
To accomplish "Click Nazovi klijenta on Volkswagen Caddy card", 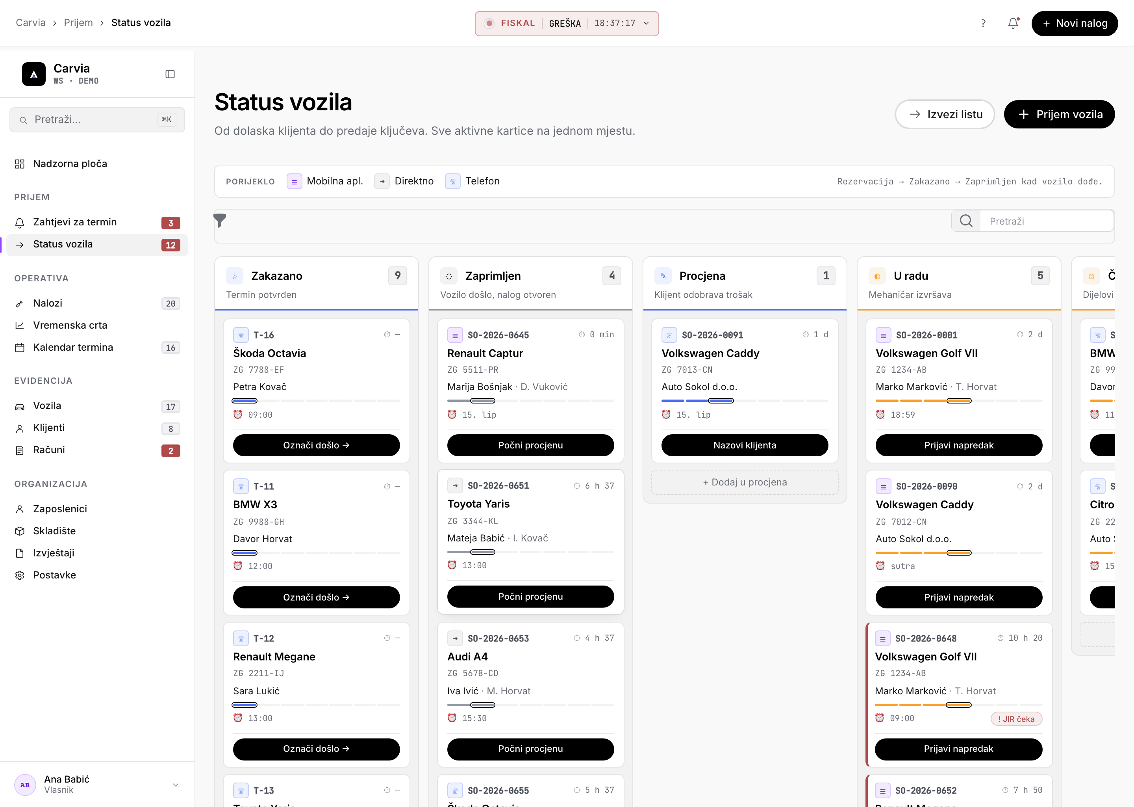I will click(745, 445).
